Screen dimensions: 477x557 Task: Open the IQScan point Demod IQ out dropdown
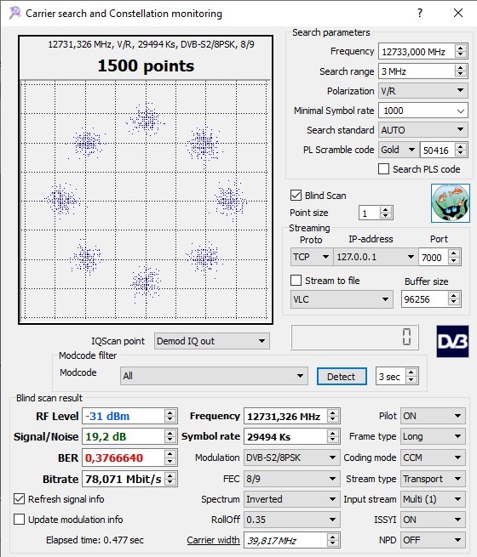tap(211, 341)
